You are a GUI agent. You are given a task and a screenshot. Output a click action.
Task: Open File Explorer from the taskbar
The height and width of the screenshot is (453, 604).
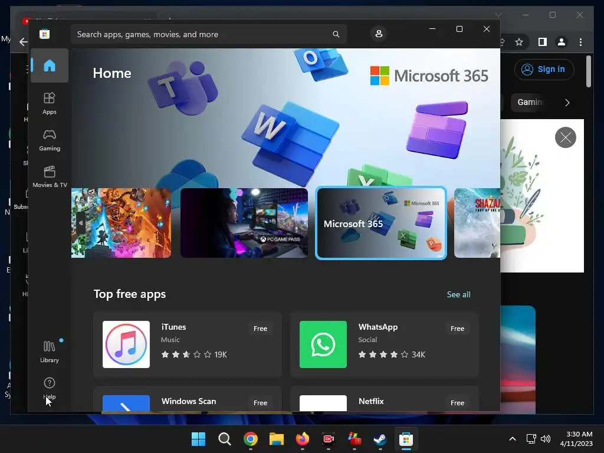[x=277, y=439]
